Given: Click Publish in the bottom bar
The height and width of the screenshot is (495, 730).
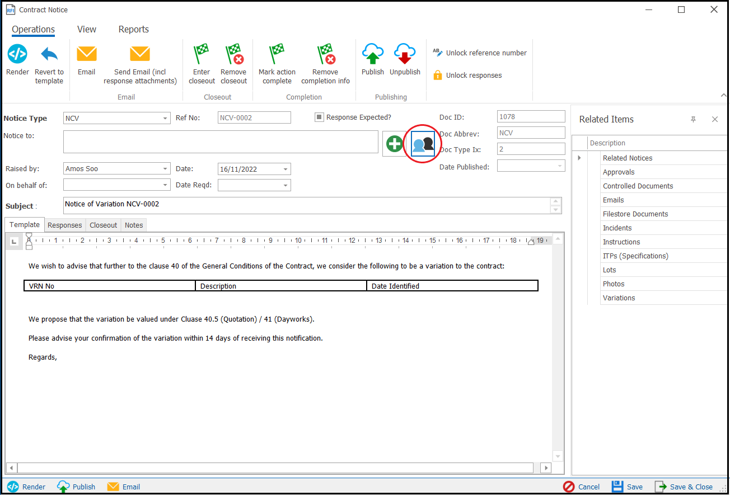Looking at the screenshot, I should pyautogui.click(x=76, y=487).
